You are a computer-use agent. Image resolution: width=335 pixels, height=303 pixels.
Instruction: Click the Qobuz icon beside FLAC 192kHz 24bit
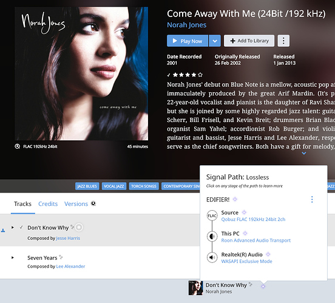click(18, 146)
